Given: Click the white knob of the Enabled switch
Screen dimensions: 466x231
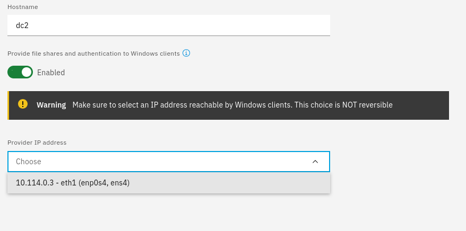Looking at the screenshot, I should click(x=27, y=72).
